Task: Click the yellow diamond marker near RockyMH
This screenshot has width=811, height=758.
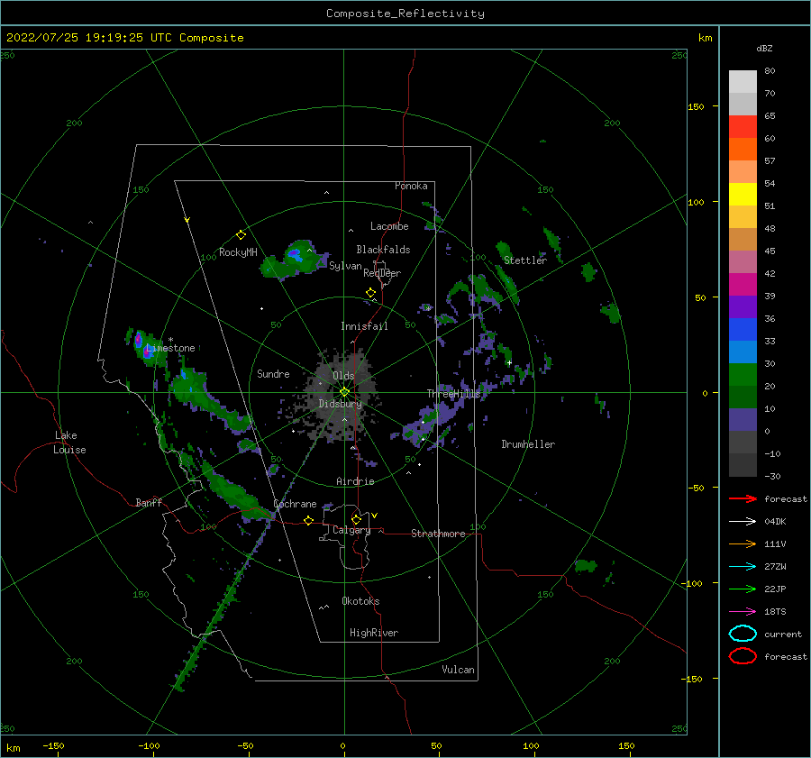Action: [241, 235]
